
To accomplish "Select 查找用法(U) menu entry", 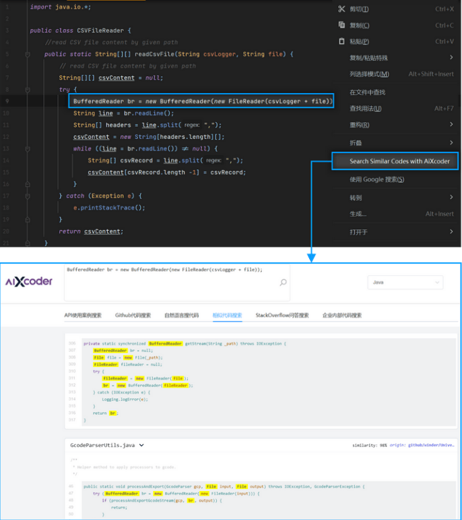I will (x=396, y=109).
